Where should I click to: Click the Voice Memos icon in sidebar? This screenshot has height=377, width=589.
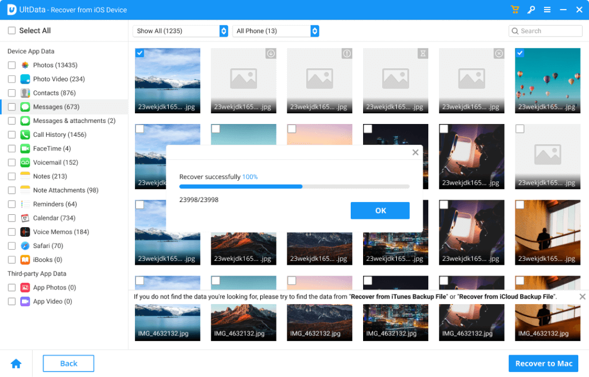[25, 232]
